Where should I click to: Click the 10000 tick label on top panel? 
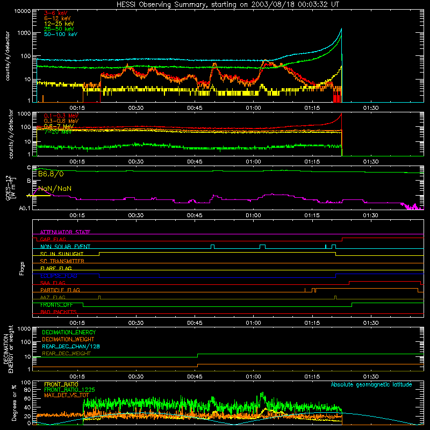pos(23,11)
